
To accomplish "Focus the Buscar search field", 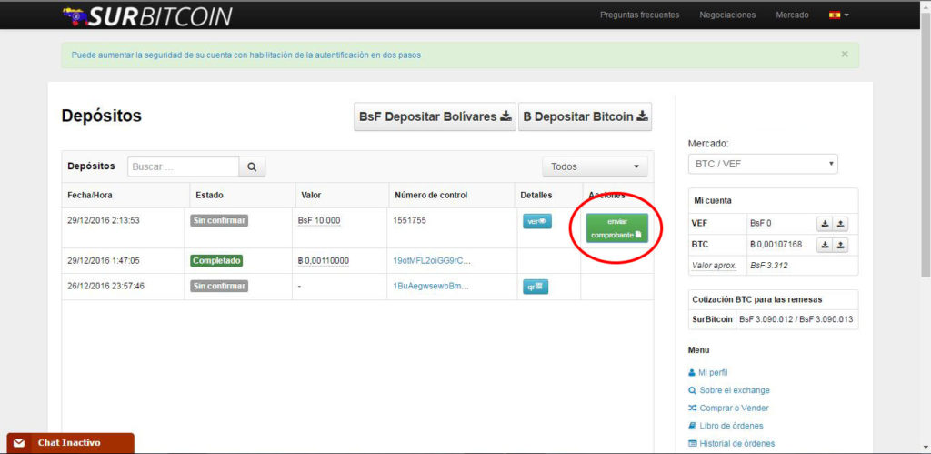I will pos(184,167).
